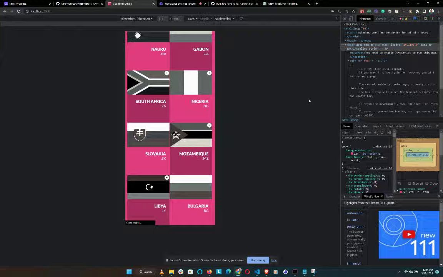The image size is (443, 277).
Task: Open VLC media player from taskbar
Action: pyautogui.click(x=162, y=272)
